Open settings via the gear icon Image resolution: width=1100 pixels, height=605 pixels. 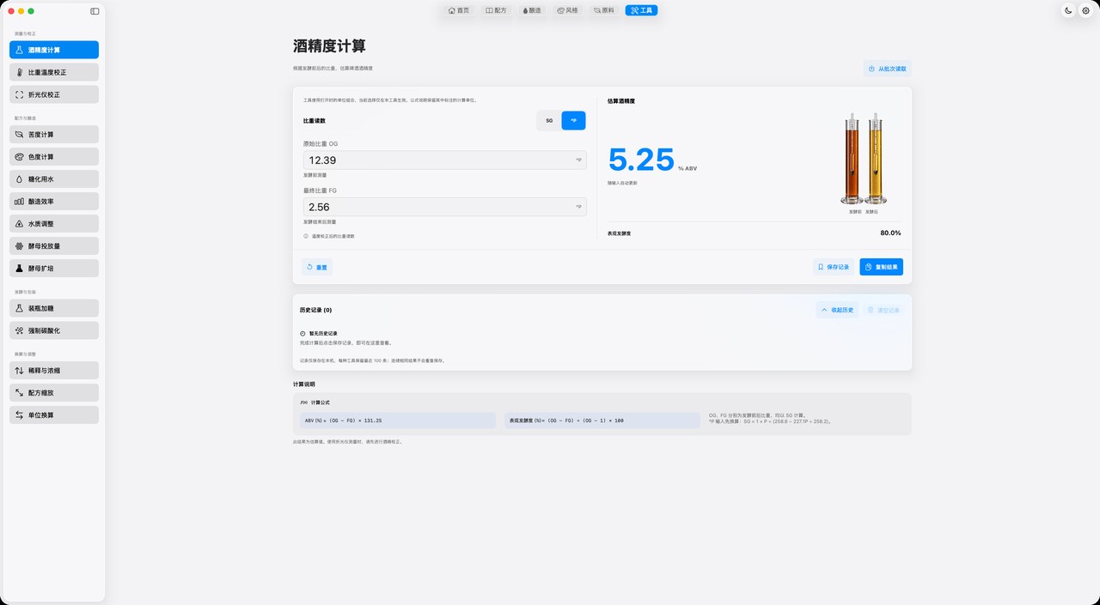click(1085, 10)
